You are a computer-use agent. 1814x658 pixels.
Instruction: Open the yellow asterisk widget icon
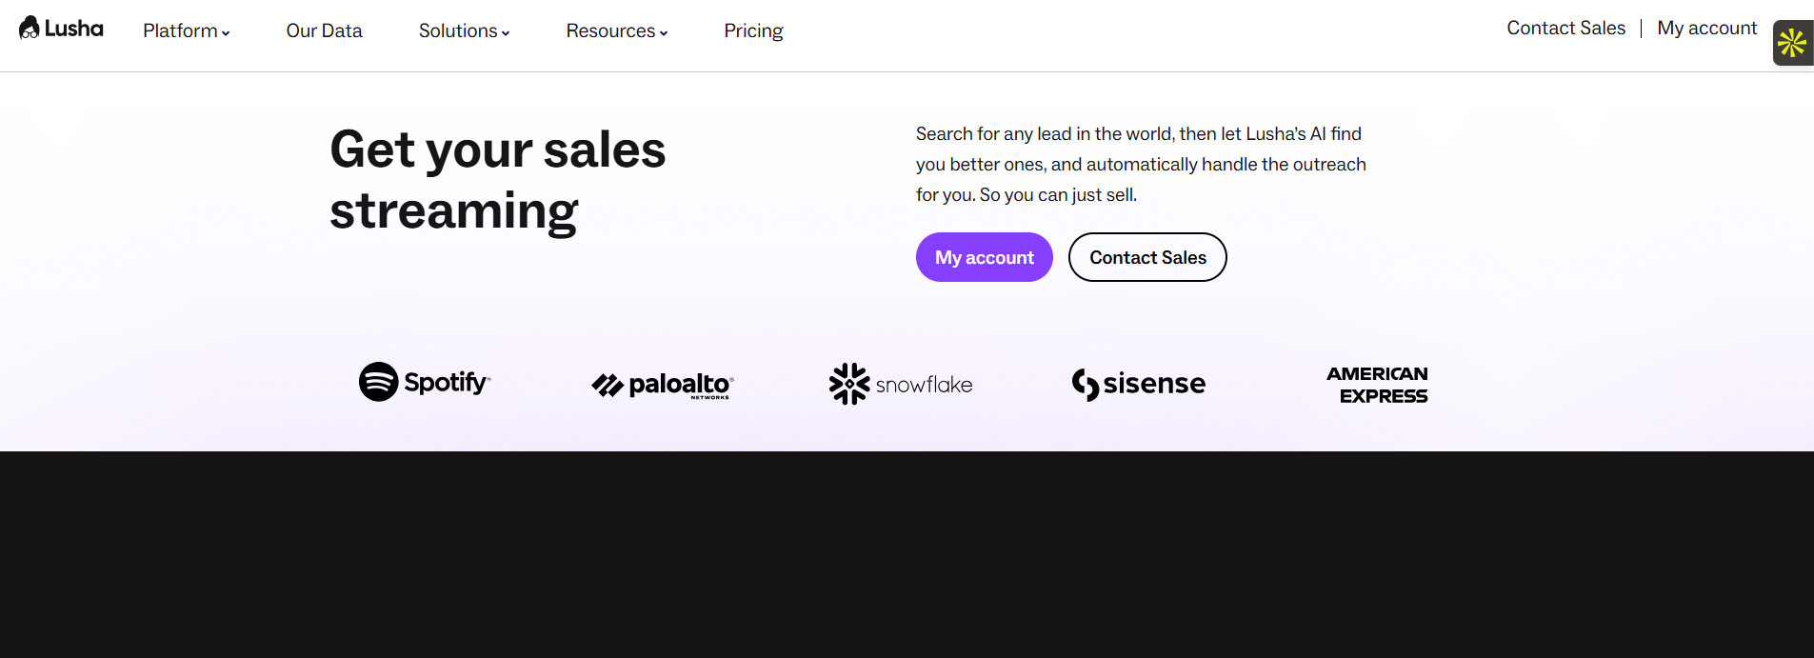pyautogui.click(x=1791, y=43)
